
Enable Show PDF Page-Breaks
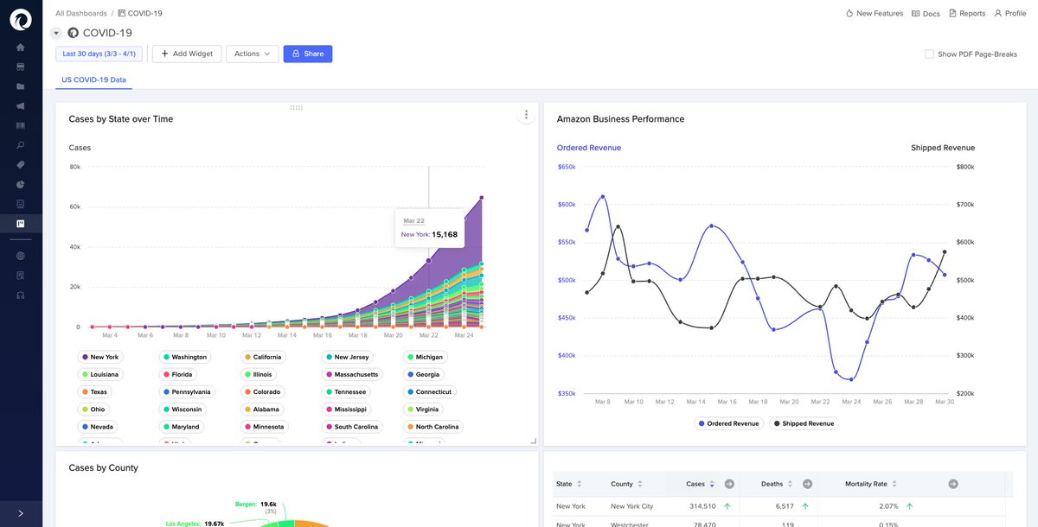click(928, 54)
